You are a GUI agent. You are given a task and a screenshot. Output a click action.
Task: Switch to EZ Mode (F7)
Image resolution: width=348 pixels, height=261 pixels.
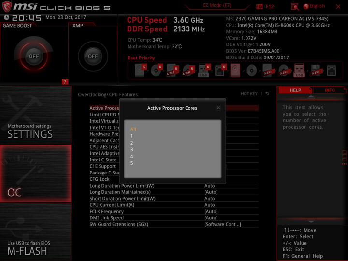[217, 5]
